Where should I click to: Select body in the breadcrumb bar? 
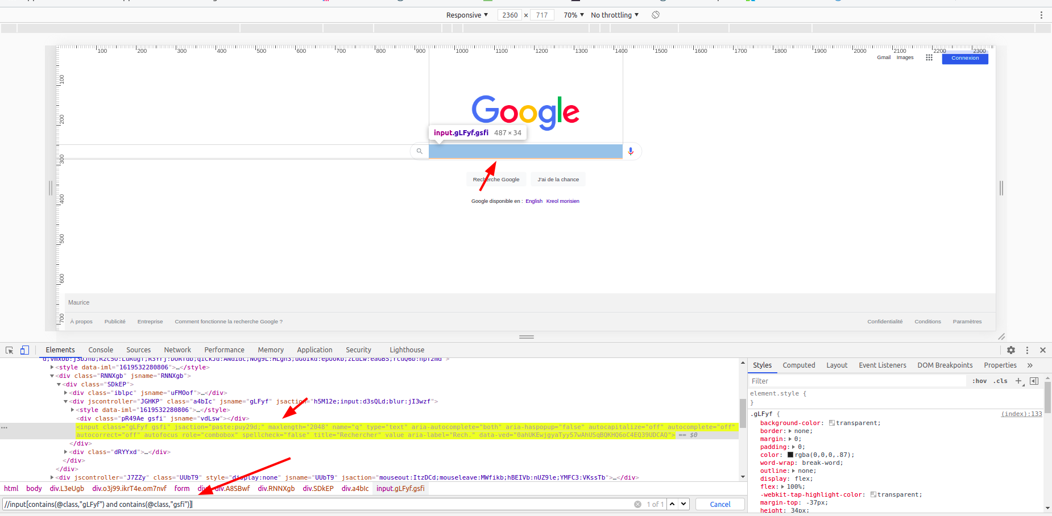tap(34, 489)
